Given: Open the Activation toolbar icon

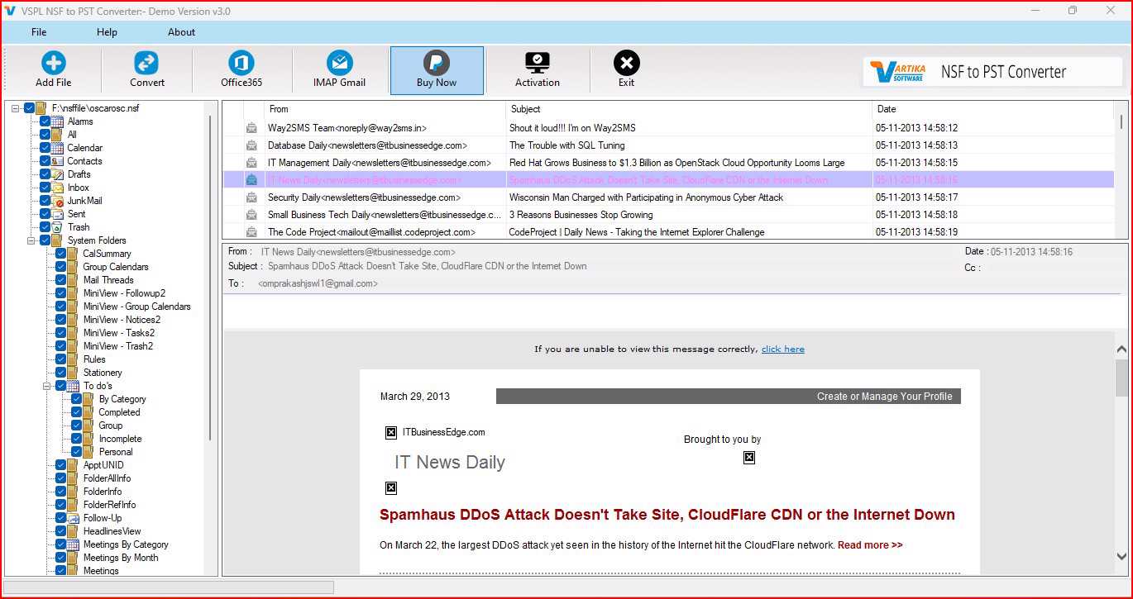Looking at the screenshot, I should coord(538,63).
